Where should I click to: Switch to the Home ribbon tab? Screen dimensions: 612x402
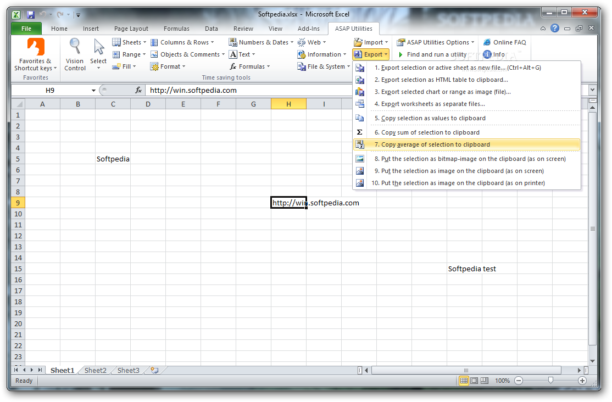pos(59,29)
